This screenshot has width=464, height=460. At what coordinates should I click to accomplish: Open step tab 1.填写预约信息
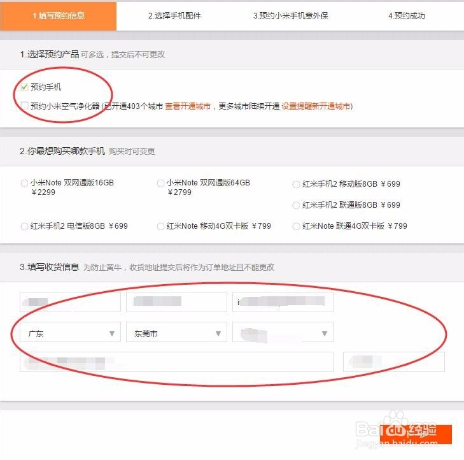point(59,16)
